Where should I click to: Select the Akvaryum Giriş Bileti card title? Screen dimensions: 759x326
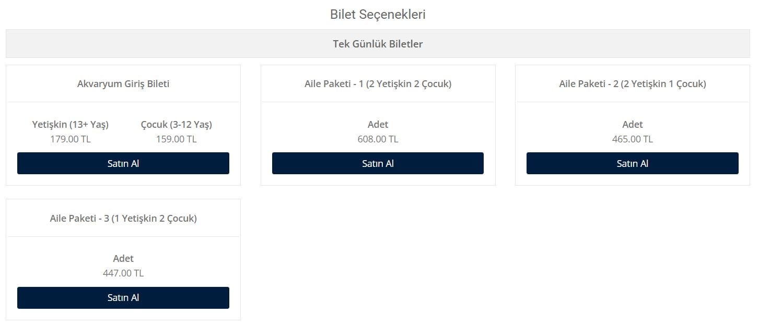point(123,83)
